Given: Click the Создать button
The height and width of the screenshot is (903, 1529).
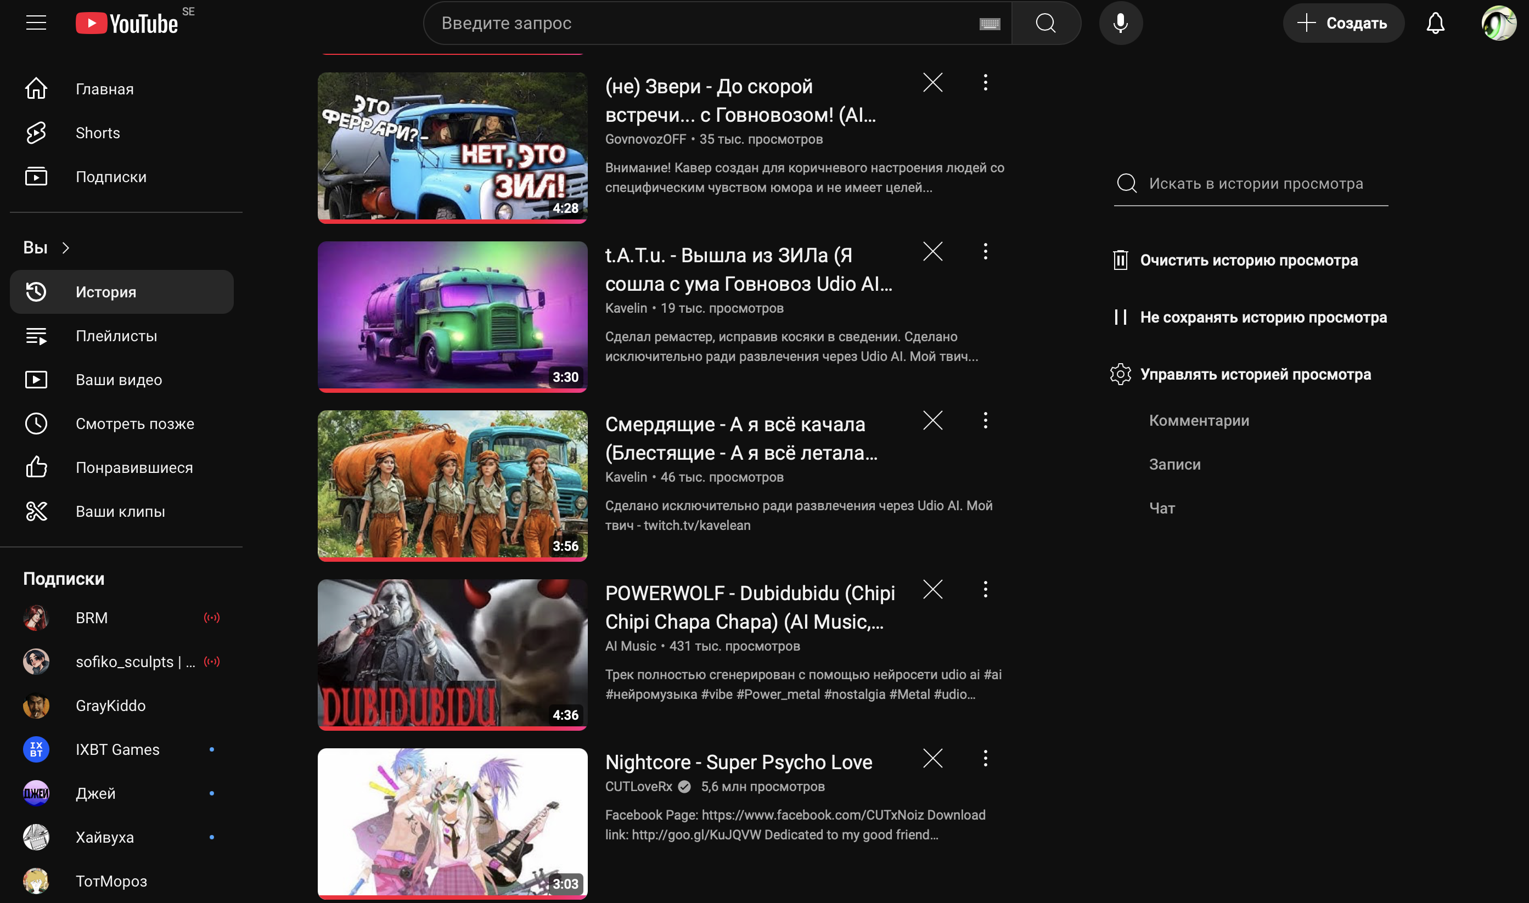Looking at the screenshot, I should [x=1343, y=23].
